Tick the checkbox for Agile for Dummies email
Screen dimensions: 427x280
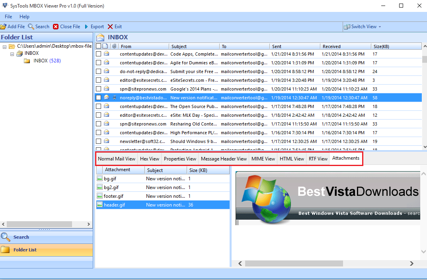98,63
